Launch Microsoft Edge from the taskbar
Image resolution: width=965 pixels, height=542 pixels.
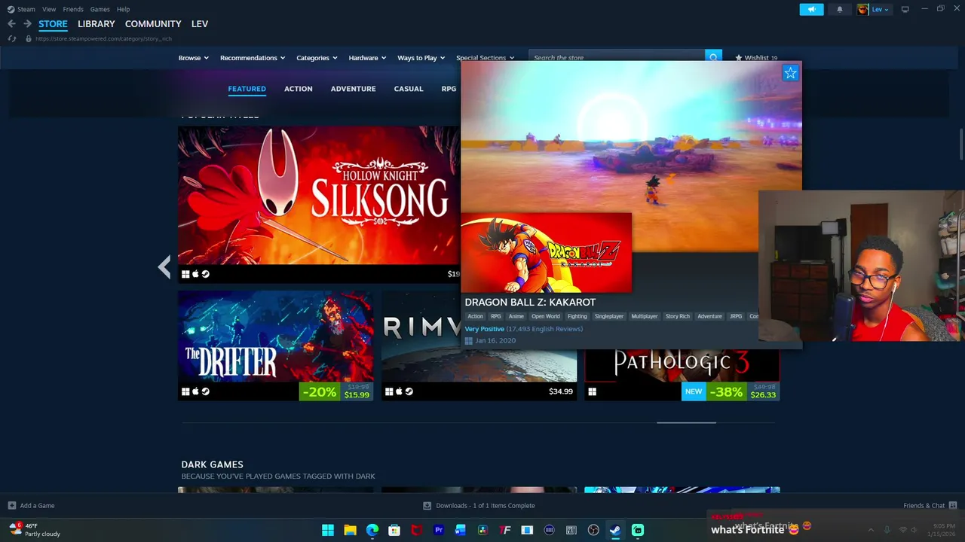click(372, 530)
